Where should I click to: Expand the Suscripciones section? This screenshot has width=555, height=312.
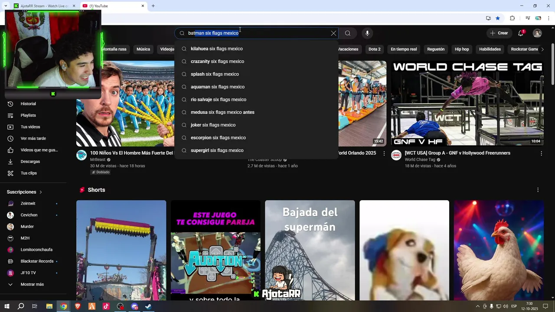(25, 192)
